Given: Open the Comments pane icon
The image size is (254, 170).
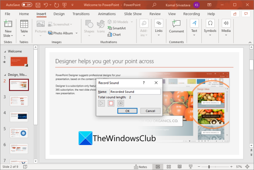Looking at the screenshot, I should [246, 14].
